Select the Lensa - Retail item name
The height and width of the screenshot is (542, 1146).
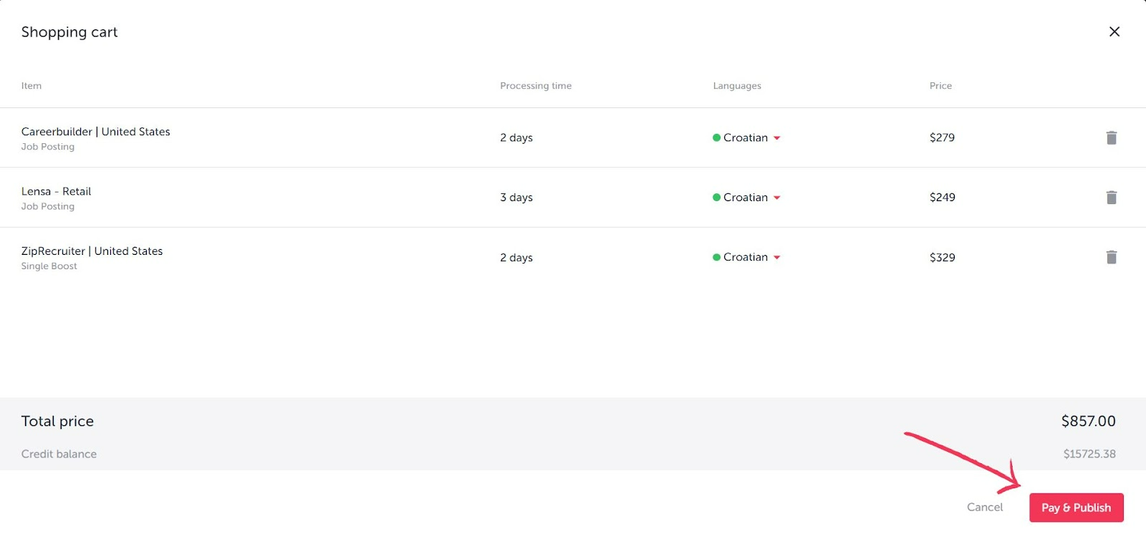click(x=56, y=191)
